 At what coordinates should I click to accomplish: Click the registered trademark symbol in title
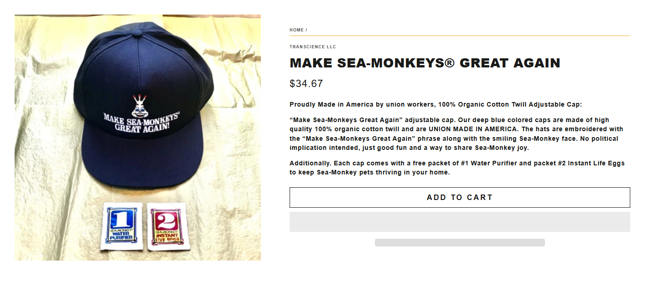450,63
